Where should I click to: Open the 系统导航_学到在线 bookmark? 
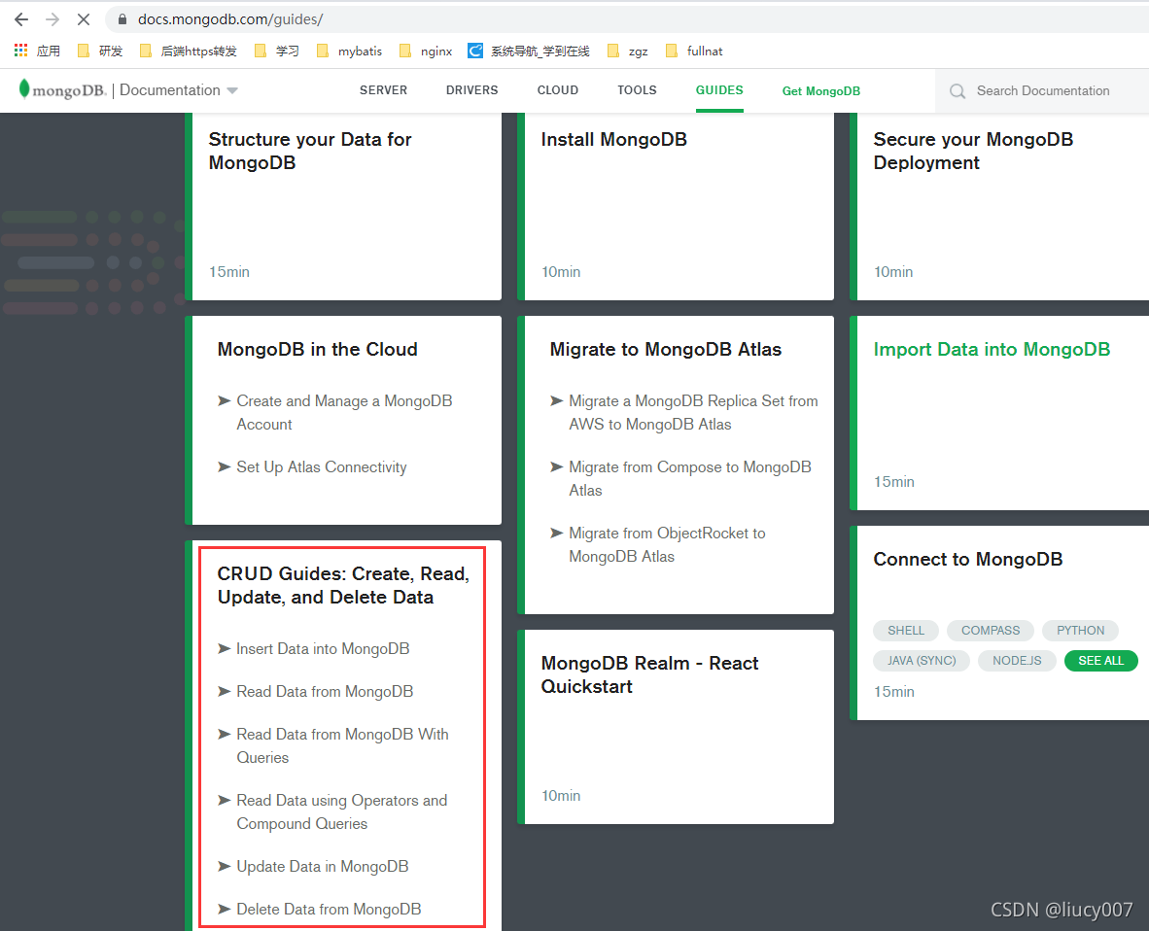click(x=529, y=51)
